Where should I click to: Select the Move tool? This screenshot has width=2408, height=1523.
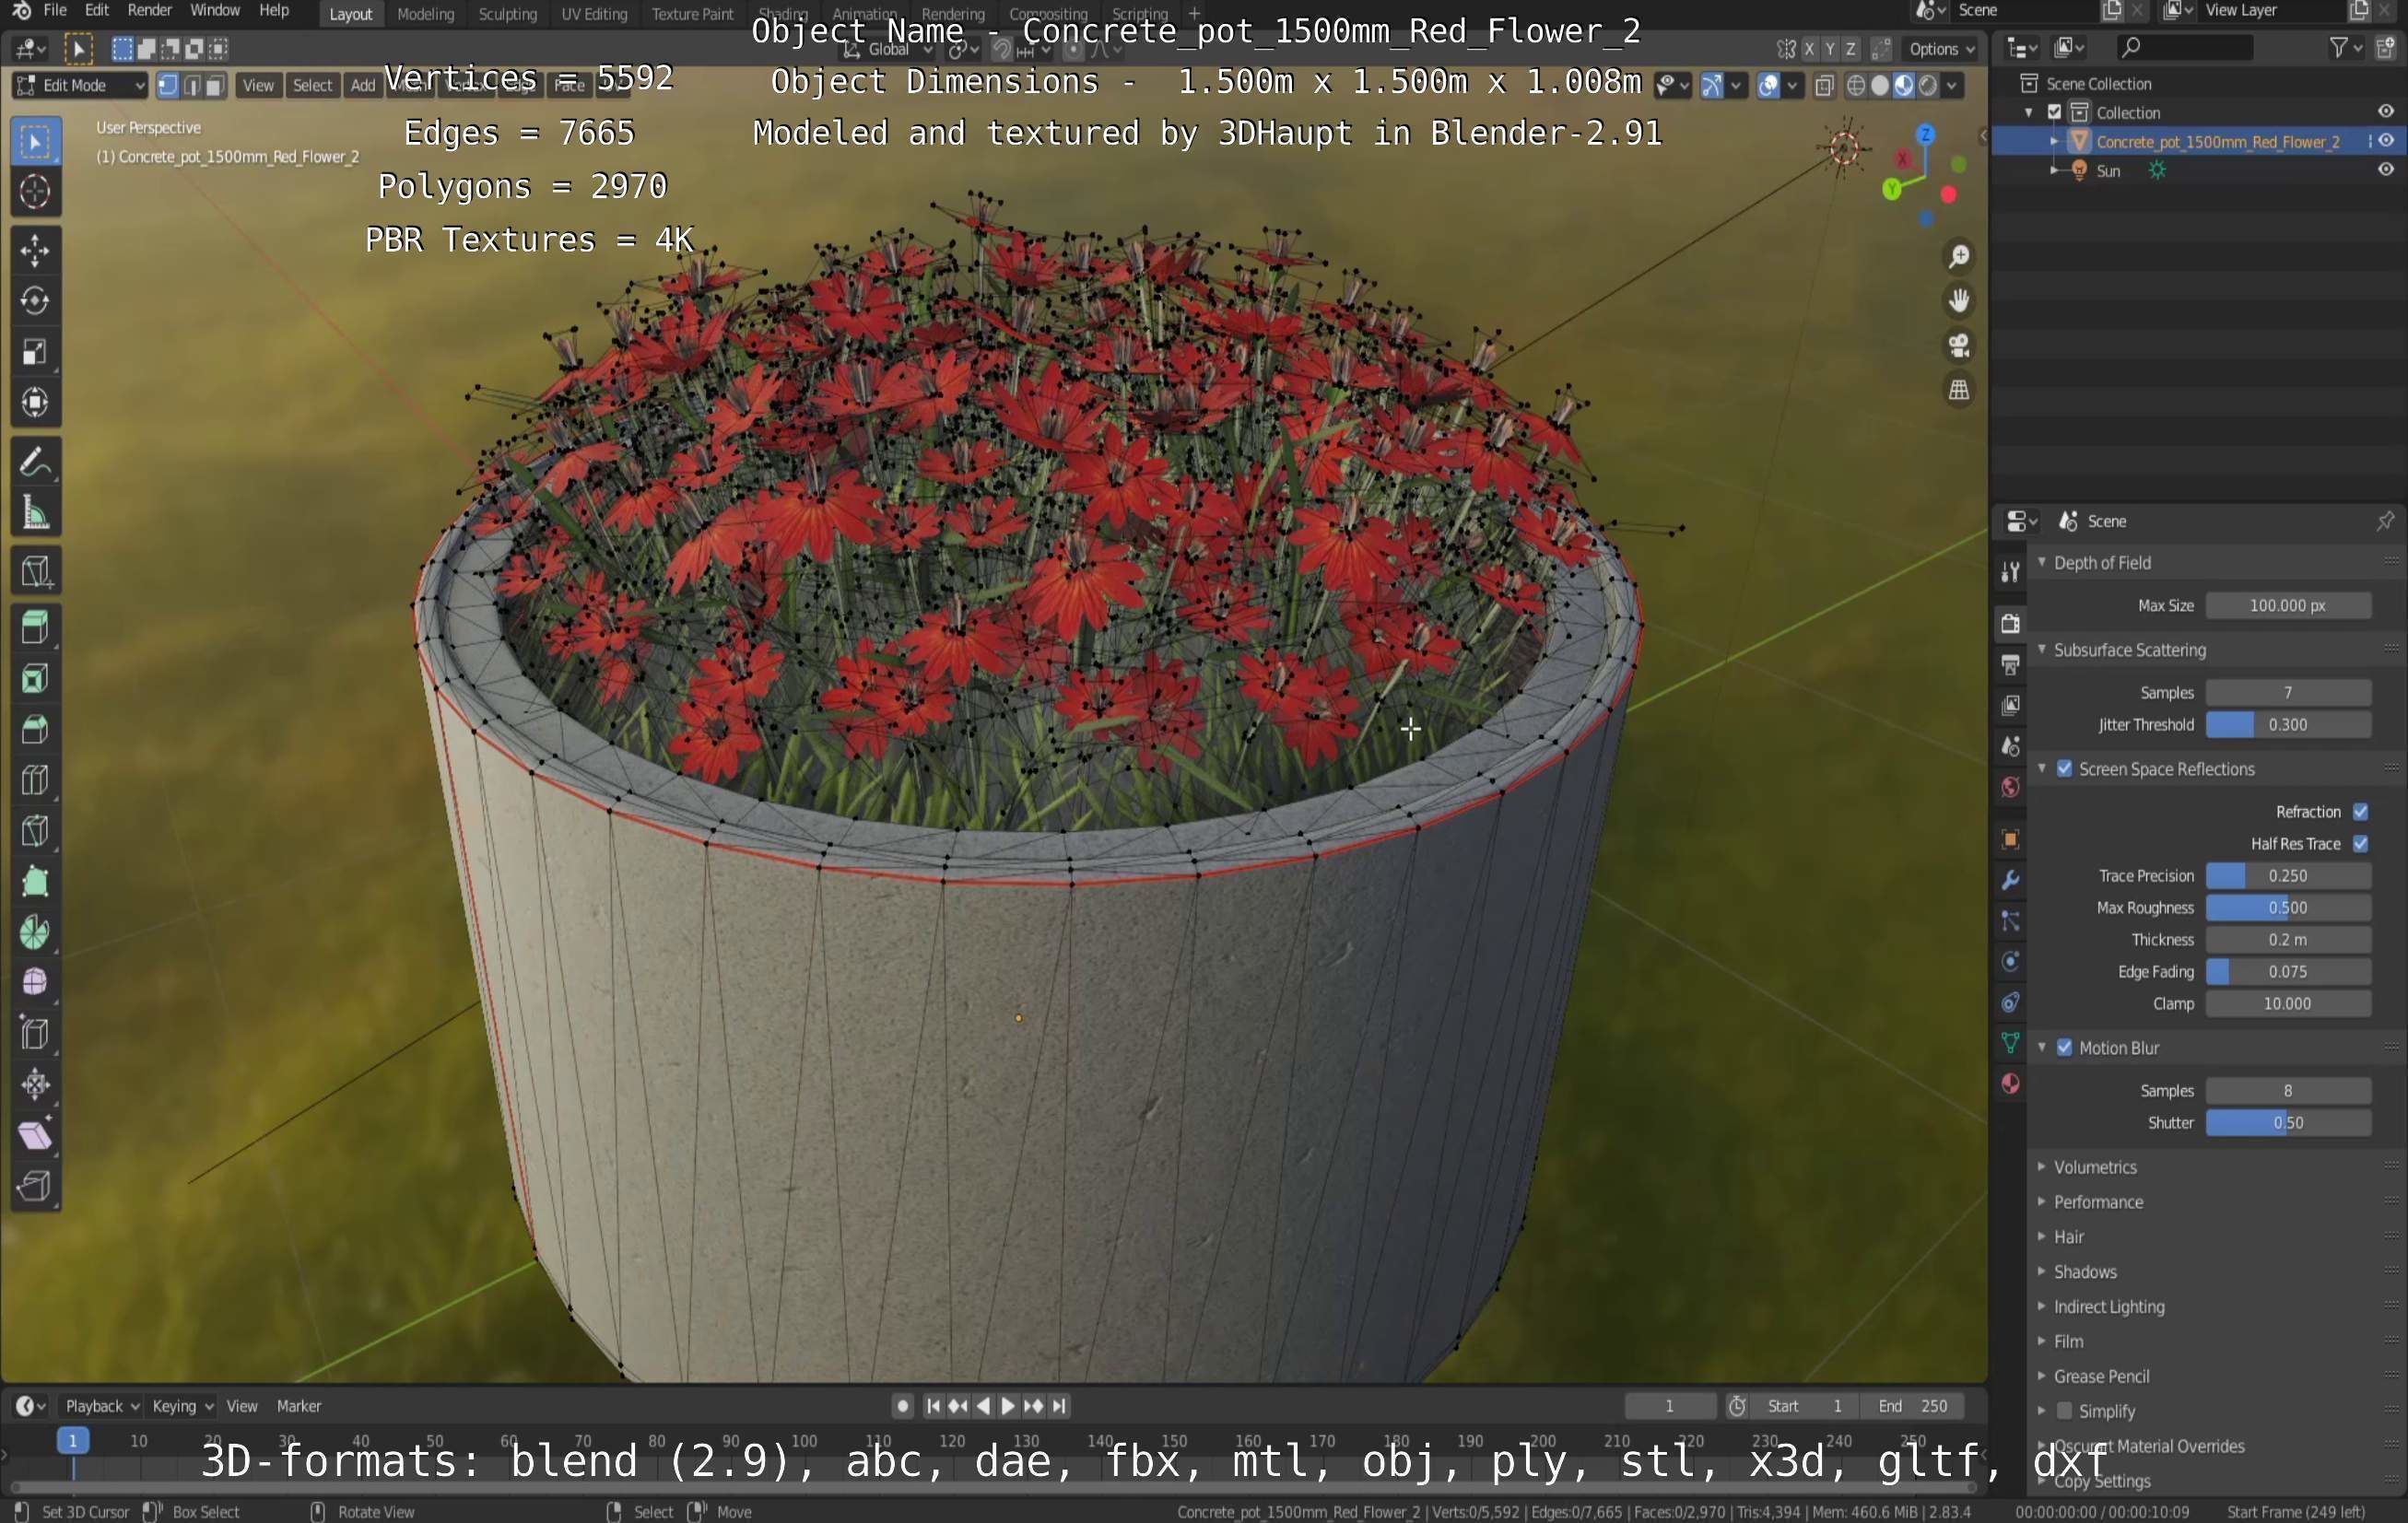point(35,251)
